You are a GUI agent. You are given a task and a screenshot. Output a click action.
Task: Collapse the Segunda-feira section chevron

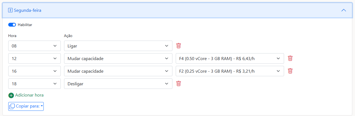coord(343,10)
